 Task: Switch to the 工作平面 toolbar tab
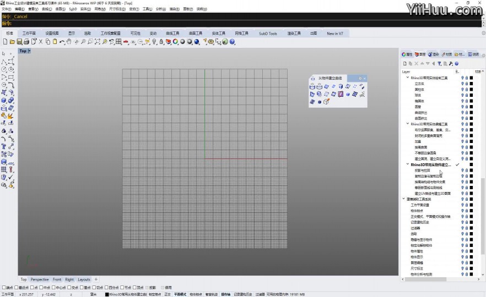29,33
